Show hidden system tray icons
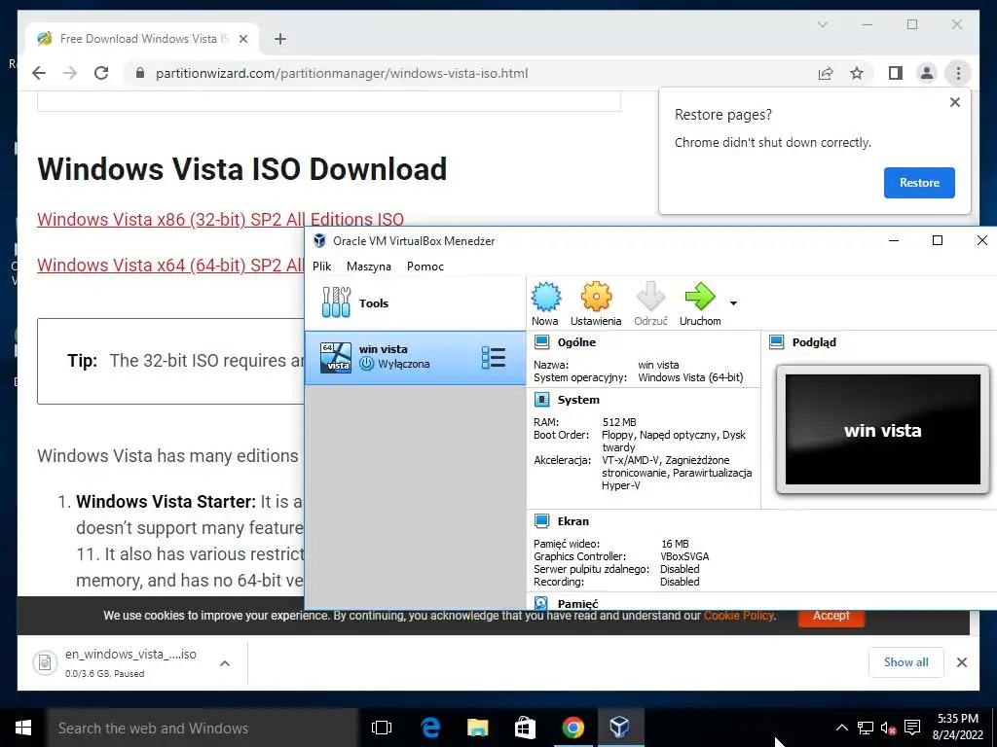This screenshot has width=997, height=747. coord(841,728)
